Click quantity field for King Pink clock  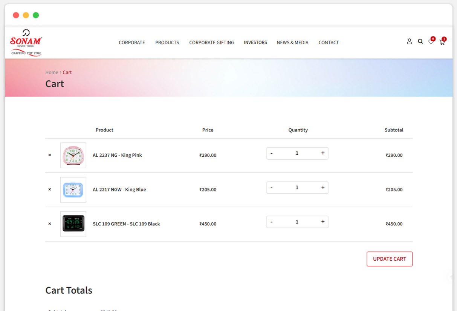pyautogui.click(x=297, y=153)
